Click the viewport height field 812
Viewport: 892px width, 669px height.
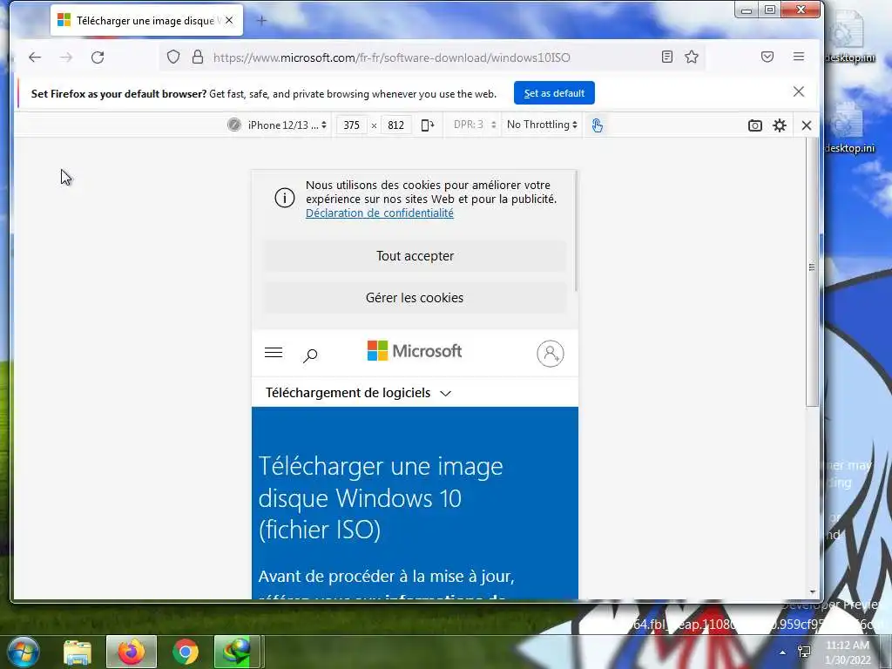pyautogui.click(x=396, y=125)
